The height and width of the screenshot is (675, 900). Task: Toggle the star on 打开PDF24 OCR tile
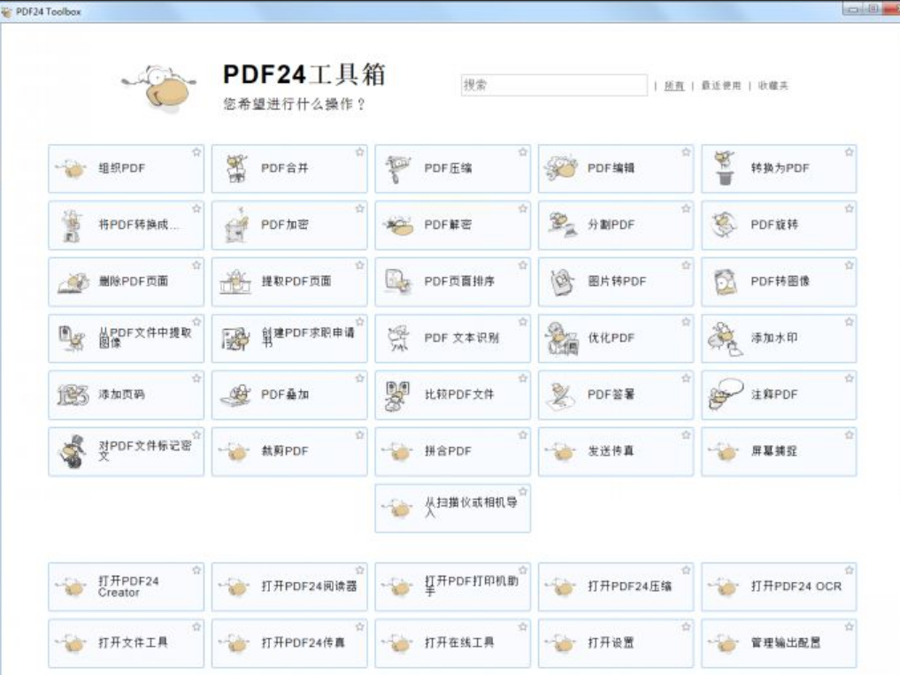coord(849,570)
